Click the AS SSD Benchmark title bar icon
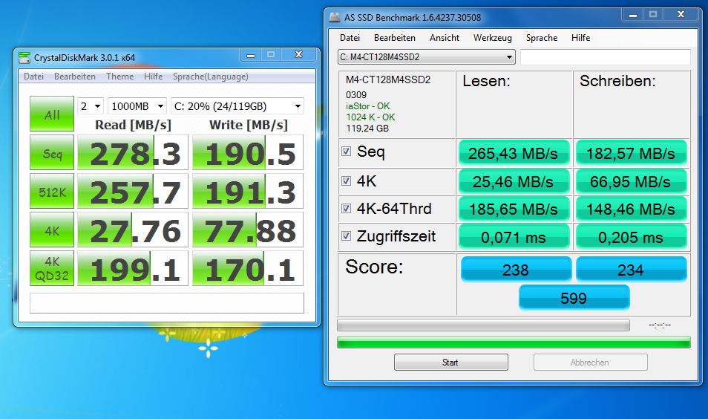 point(335,18)
